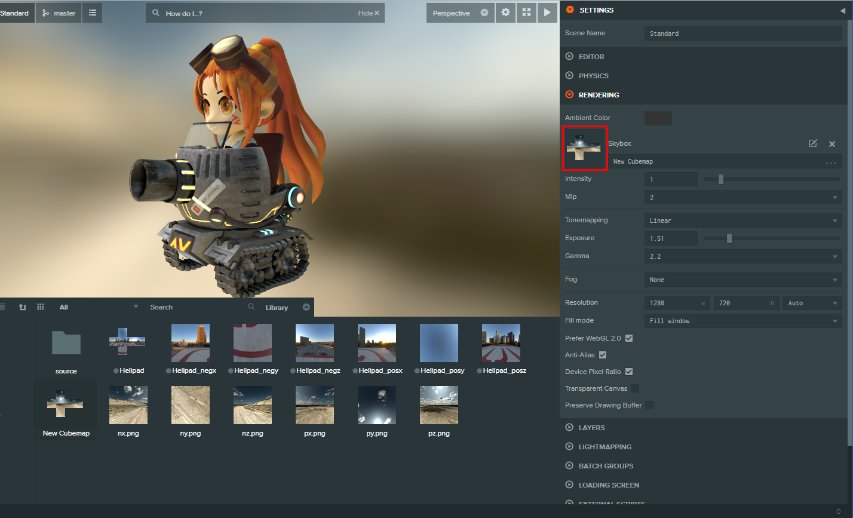The width and height of the screenshot is (853, 518).
Task: Select the Helipad_negy texture
Action: [253, 350]
